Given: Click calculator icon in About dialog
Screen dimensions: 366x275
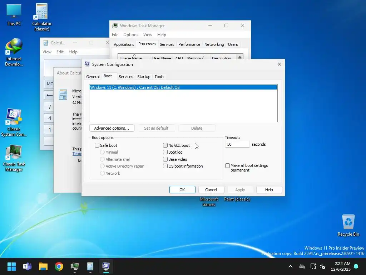Looking at the screenshot, I should [x=63, y=95].
